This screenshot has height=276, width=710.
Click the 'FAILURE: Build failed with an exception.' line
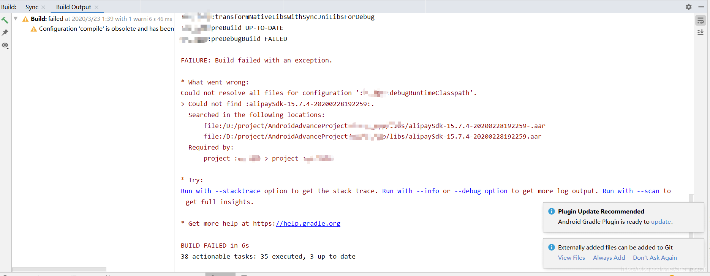point(256,60)
